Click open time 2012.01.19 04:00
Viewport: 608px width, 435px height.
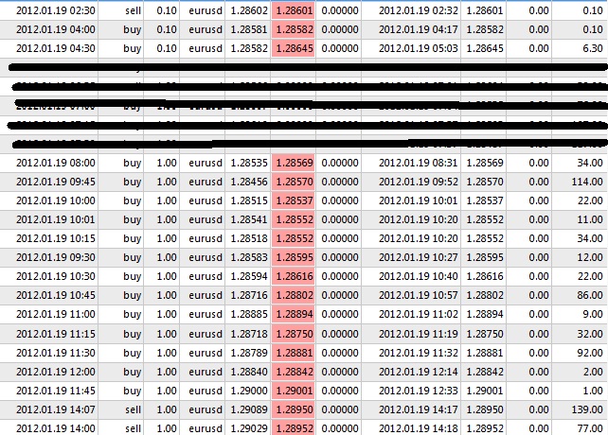pyautogui.click(x=56, y=29)
